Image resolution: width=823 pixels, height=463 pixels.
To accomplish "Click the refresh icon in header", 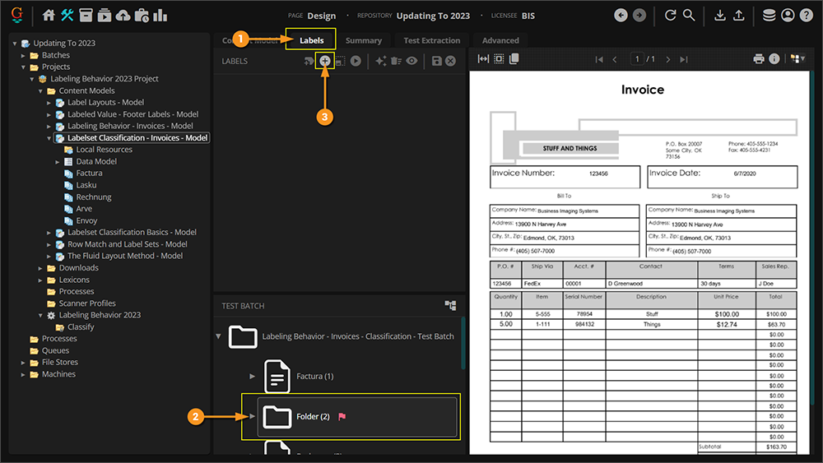I will coord(670,16).
